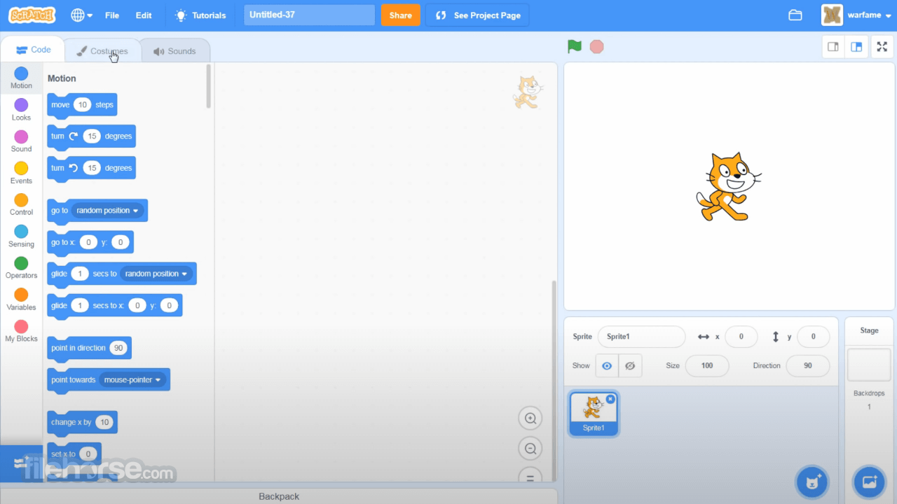This screenshot has height=504, width=897.
Task: Open the Edit menu
Action: coord(144,15)
